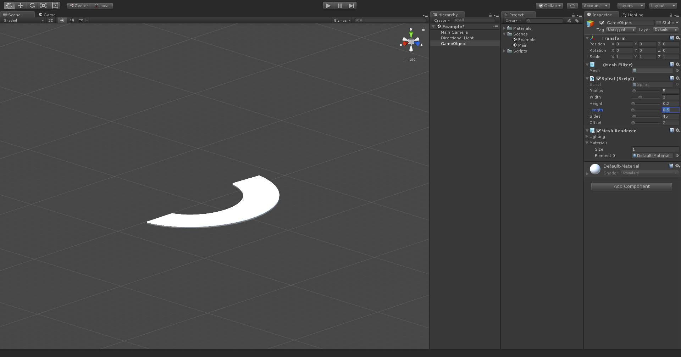Click Project search by type icon
This screenshot has width=681, height=357.
tap(569, 21)
